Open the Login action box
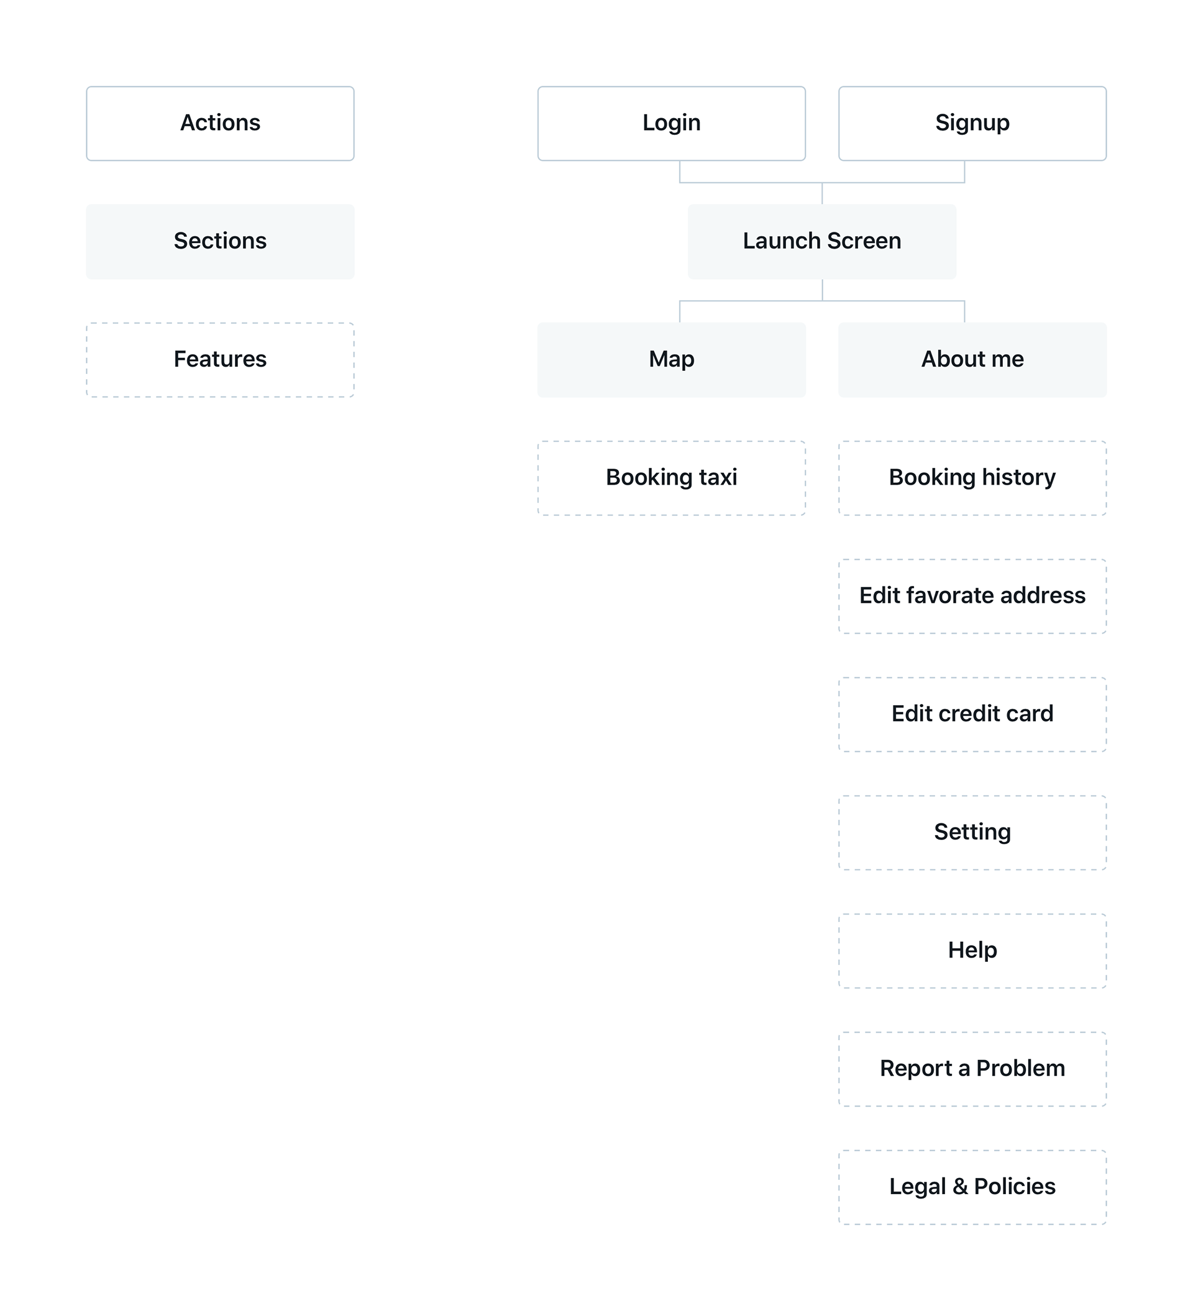 (671, 124)
